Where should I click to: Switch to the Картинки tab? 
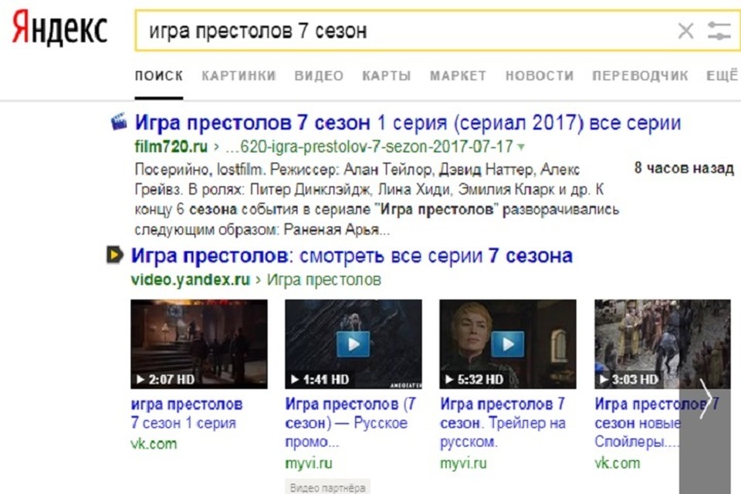[x=238, y=76]
